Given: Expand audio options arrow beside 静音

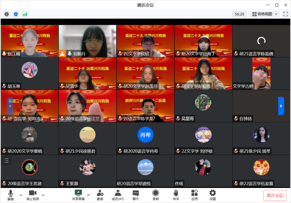Looking at the screenshot, I should coord(21,195).
